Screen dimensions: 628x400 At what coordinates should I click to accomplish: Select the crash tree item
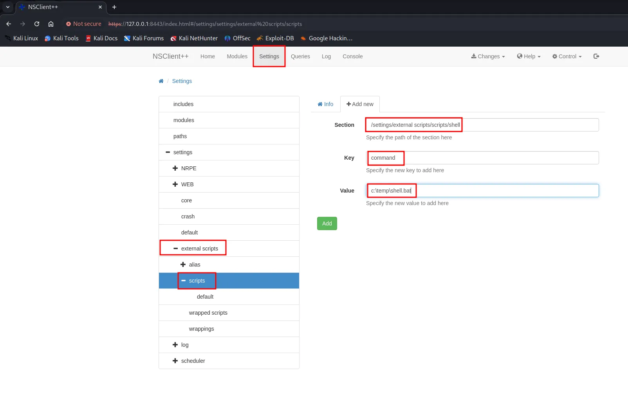(x=229, y=216)
